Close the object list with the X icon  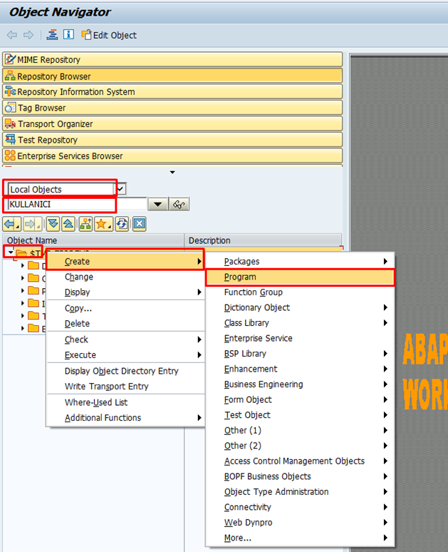click(x=139, y=224)
